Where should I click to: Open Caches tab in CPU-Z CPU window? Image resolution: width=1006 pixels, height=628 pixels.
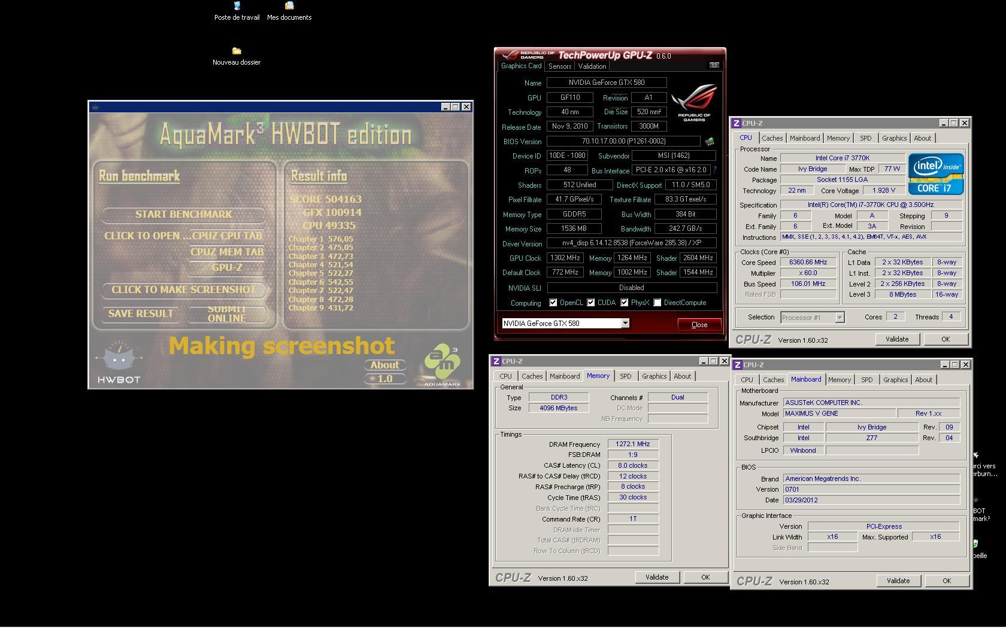pos(772,138)
